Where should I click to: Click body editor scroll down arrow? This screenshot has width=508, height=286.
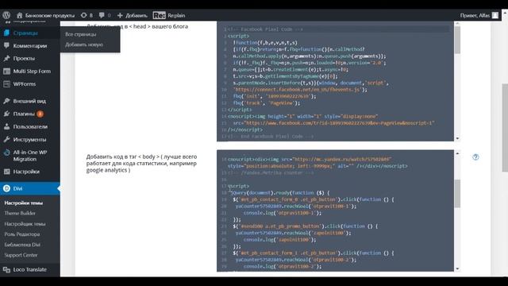(x=457, y=269)
